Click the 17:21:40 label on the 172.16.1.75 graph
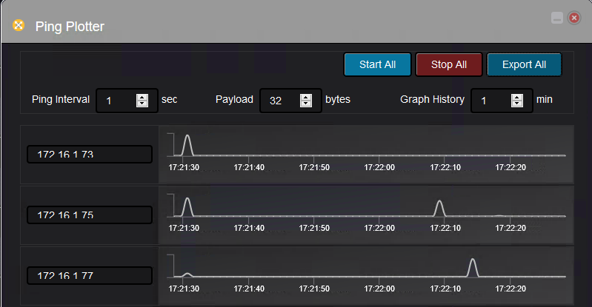592x307 pixels. [x=249, y=228]
